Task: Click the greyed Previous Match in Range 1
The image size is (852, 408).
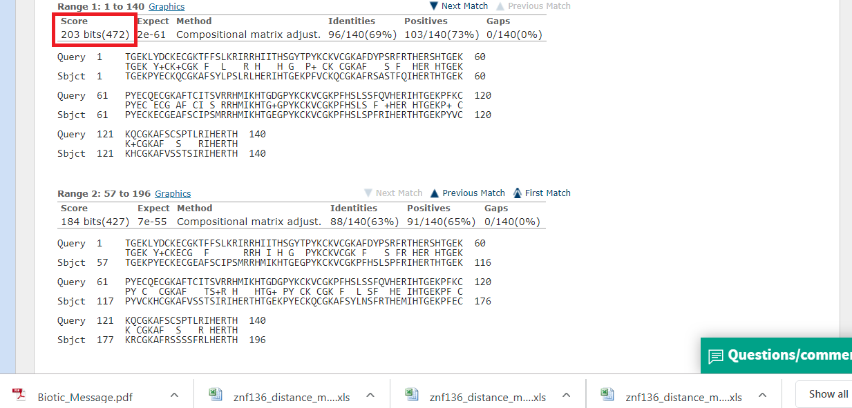Action: (x=539, y=6)
